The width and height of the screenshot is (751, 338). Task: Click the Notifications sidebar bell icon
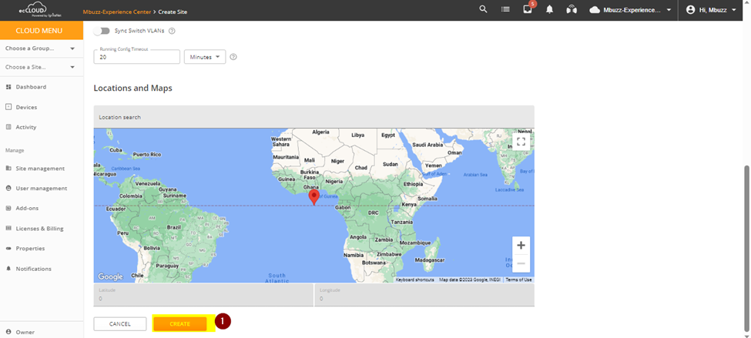8,269
